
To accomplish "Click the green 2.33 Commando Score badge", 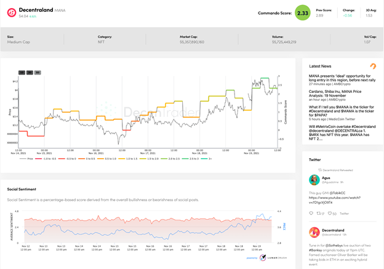I will pyautogui.click(x=302, y=13).
